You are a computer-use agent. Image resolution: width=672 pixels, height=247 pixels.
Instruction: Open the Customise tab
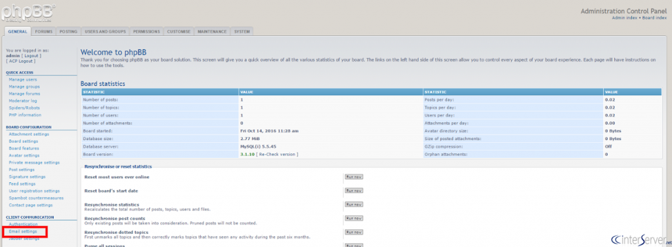click(178, 31)
